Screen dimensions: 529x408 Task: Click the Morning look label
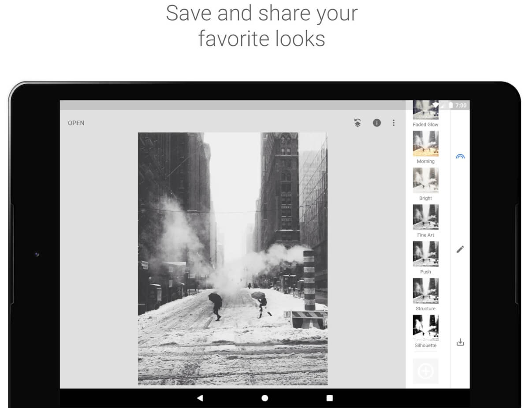425,162
